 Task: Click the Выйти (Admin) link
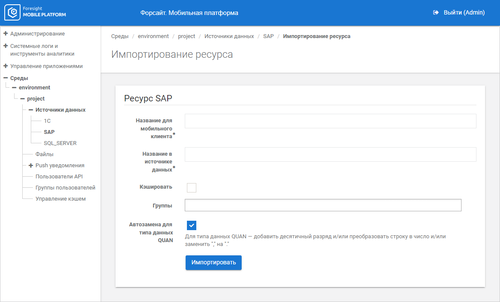(x=464, y=13)
